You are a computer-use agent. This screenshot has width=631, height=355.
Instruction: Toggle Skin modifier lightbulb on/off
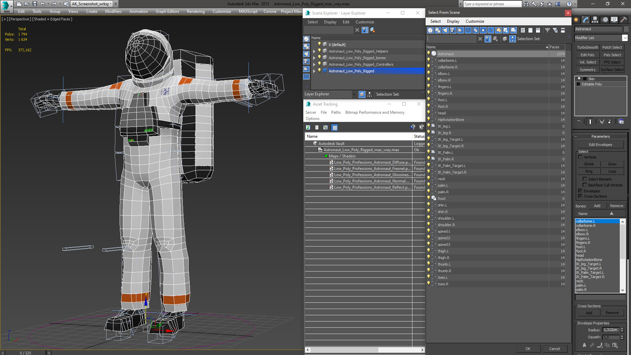(x=579, y=79)
